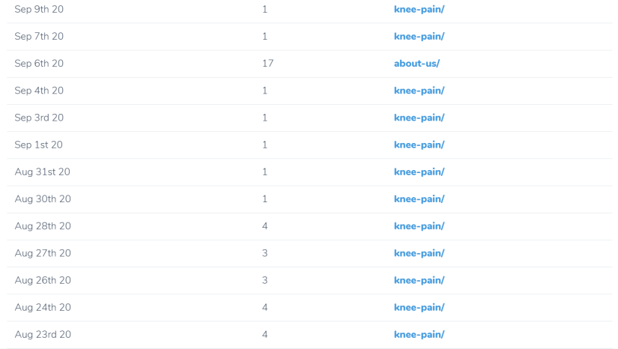
Task: Open the knee-pain/ link for Sep 9th 20
Action: click(x=419, y=9)
